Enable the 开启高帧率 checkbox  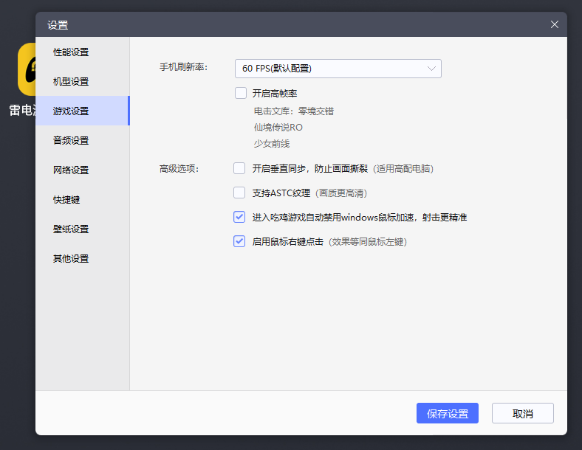point(241,93)
